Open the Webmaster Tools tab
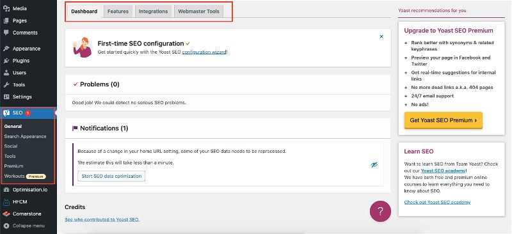 point(199,12)
